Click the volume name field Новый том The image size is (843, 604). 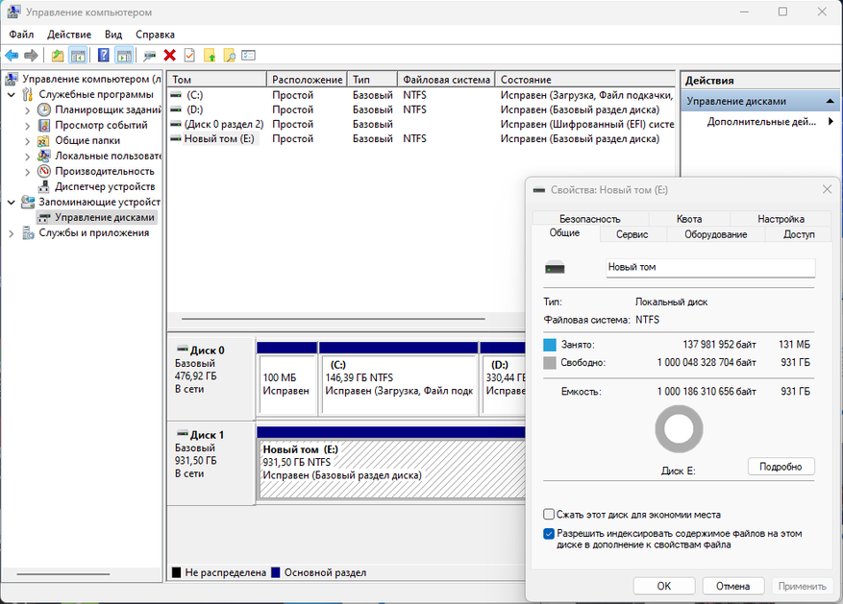click(709, 267)
